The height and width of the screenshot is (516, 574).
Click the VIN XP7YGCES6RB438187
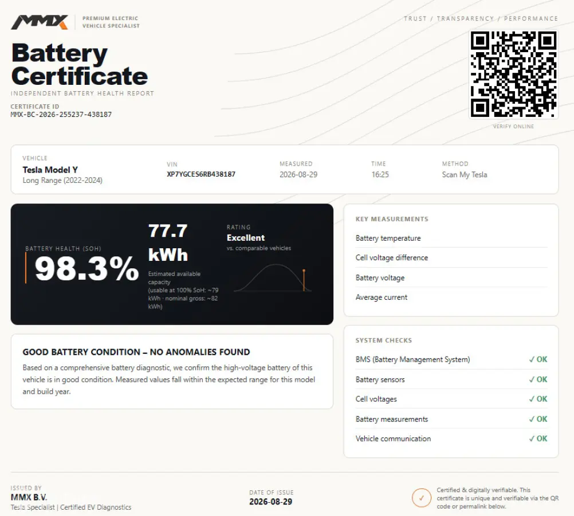click(x=201, y=174)
